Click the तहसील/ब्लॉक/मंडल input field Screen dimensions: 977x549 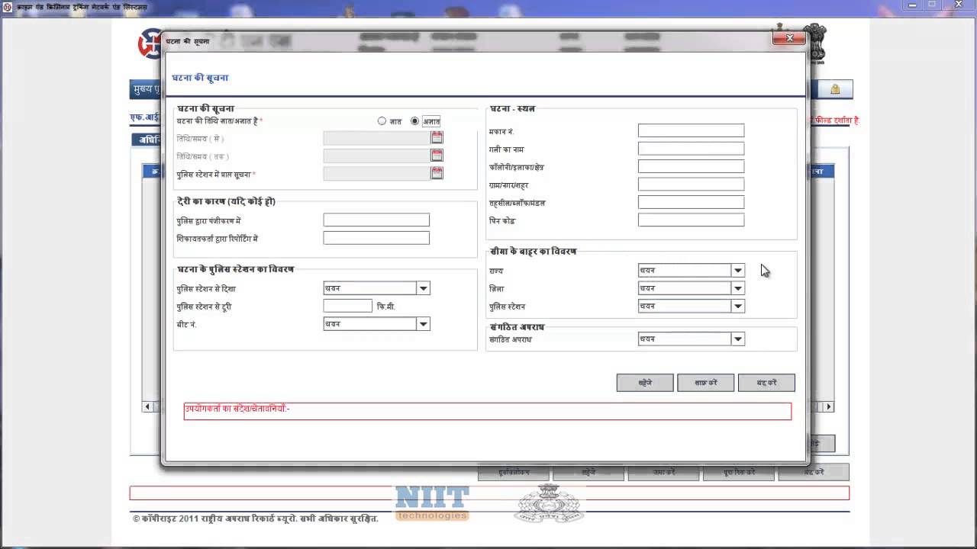pyautogui.click(x=691, y=202)
